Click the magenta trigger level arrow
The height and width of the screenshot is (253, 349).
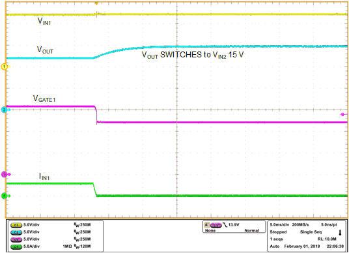click(x=344, y=115)
